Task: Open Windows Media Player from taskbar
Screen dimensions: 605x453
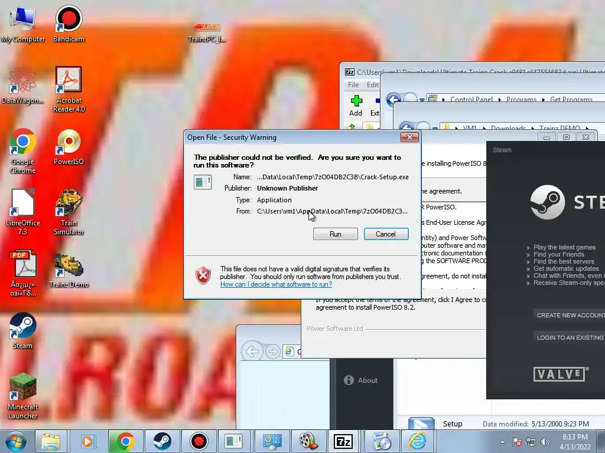Action: coord(87,441)
